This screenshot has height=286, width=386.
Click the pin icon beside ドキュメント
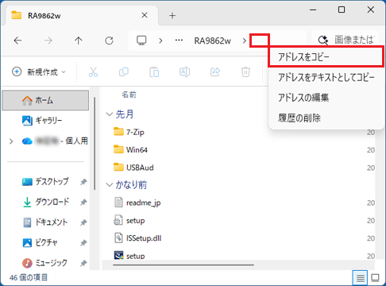(x=83, y=222)
